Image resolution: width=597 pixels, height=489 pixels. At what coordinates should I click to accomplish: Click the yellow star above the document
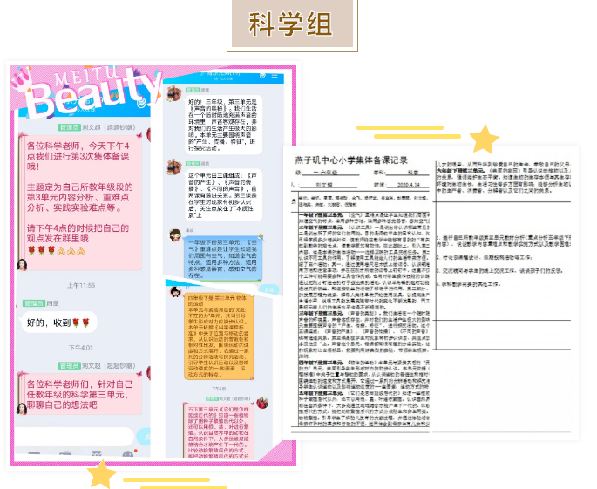(484, 139)
